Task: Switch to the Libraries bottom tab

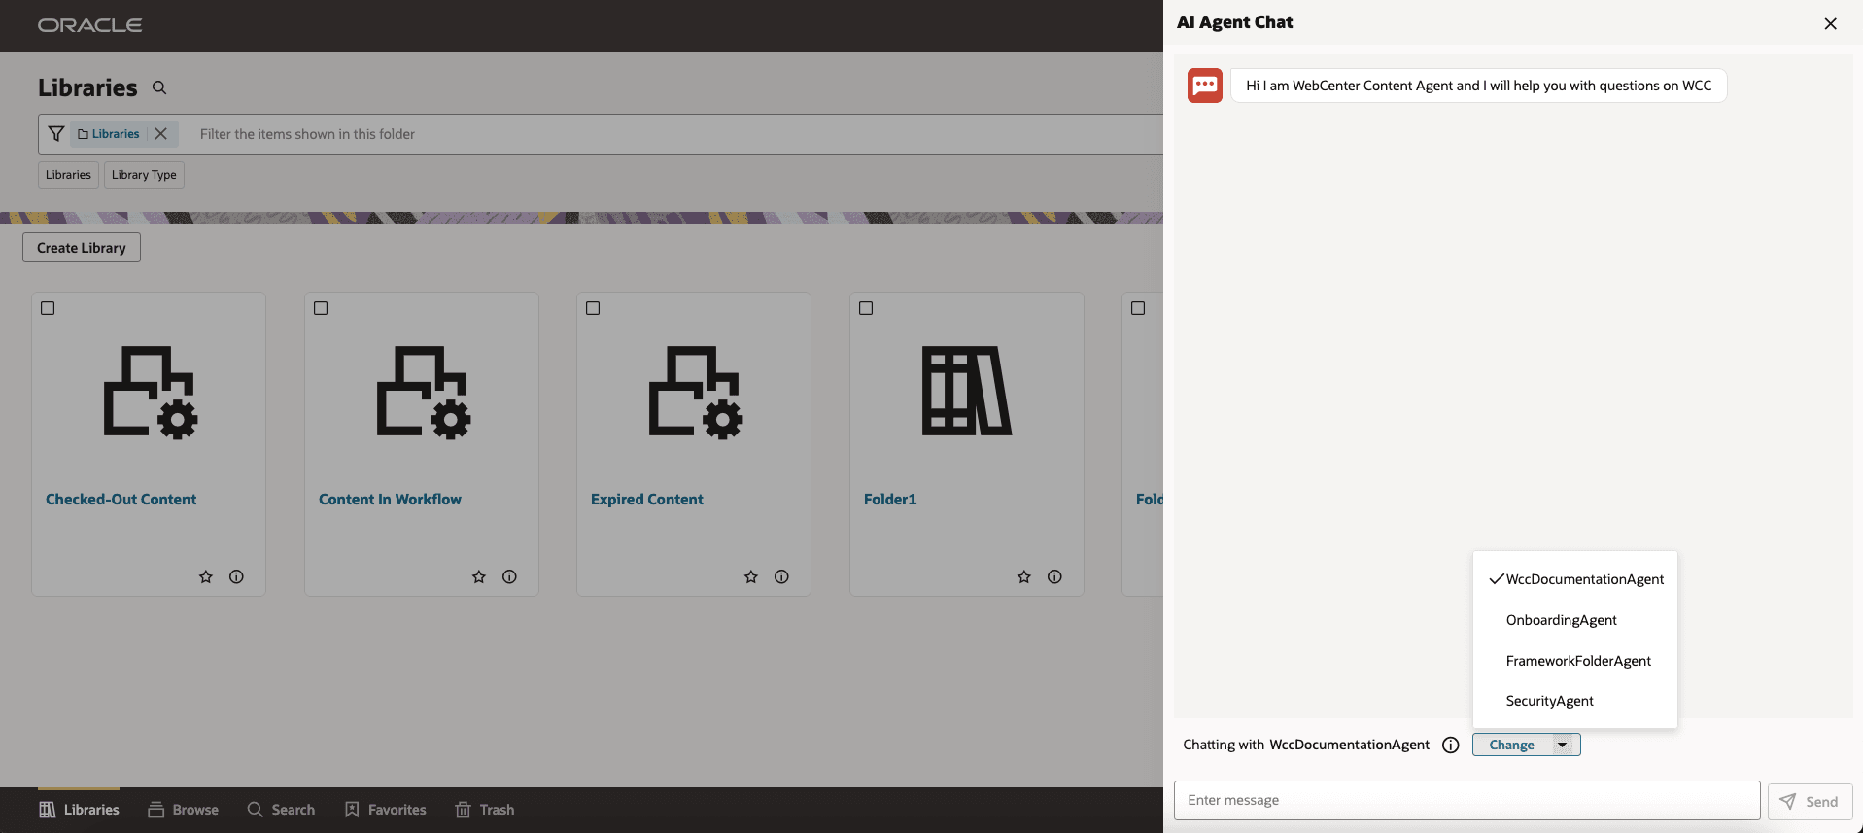Action: click(79, 810)
